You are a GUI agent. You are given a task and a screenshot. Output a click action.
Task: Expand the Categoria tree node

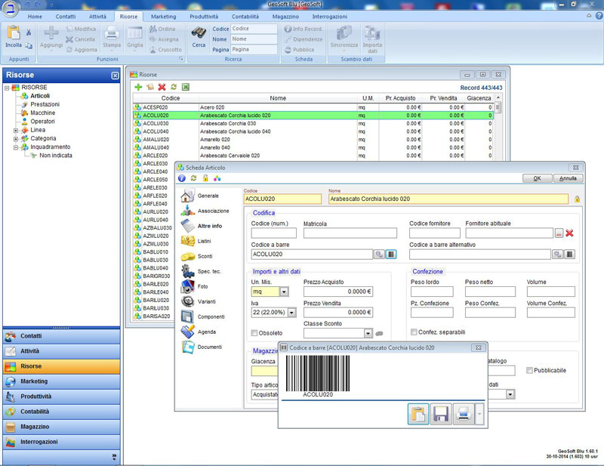[16, 139]
